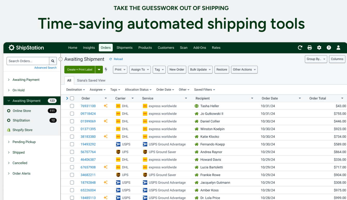Viewport: 347px width, 200px height.
Task: Open the settings gear icon
Action: (319, 47)
